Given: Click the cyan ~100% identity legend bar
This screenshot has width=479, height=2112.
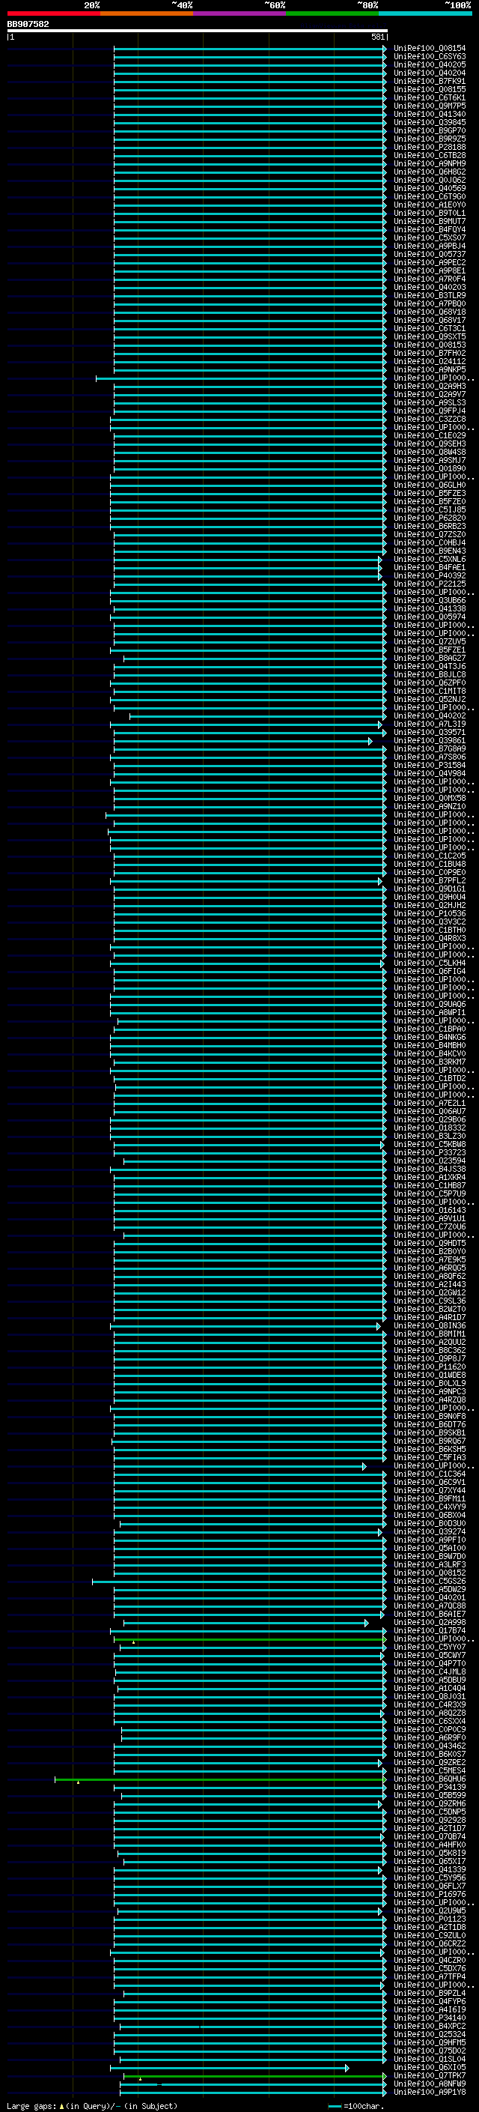Looking at the screenshot, I should point(426,13).
